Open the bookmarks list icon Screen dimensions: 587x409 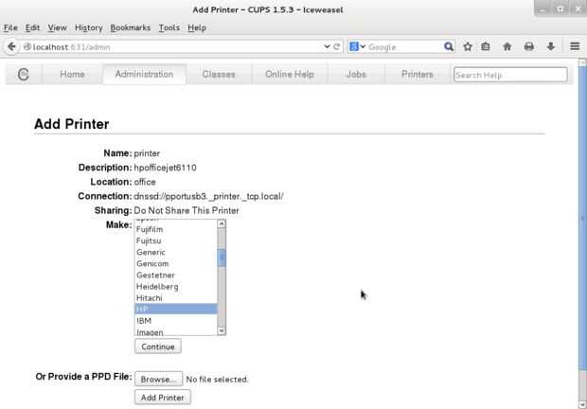[x=486, y=46]
